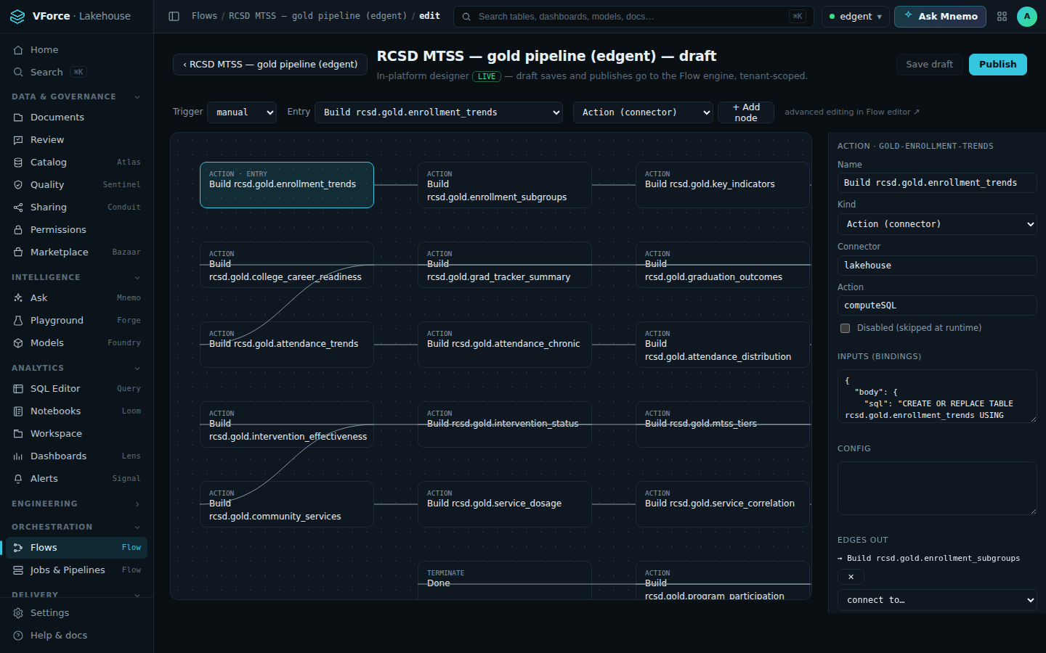Screen dimensions: 1046x653
Task: Click the VForce logo icon
Action: click(x=17, y=16)
